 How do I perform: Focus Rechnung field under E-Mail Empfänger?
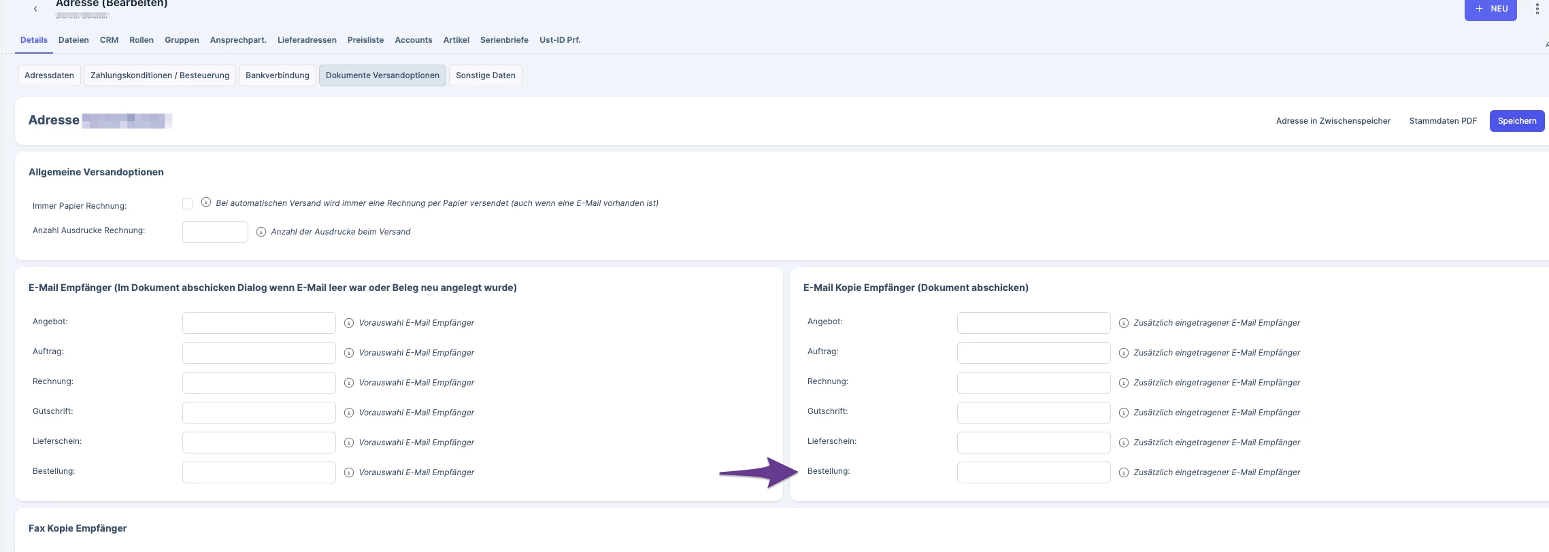coord(259,383)
